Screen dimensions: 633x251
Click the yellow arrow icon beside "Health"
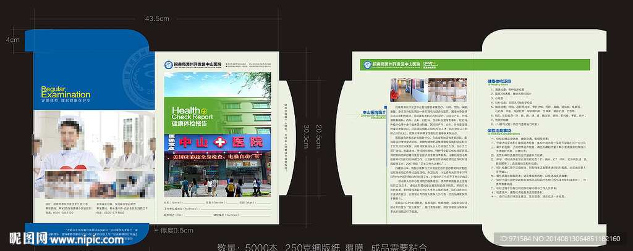pyautogui.click(x=204, y=110)
